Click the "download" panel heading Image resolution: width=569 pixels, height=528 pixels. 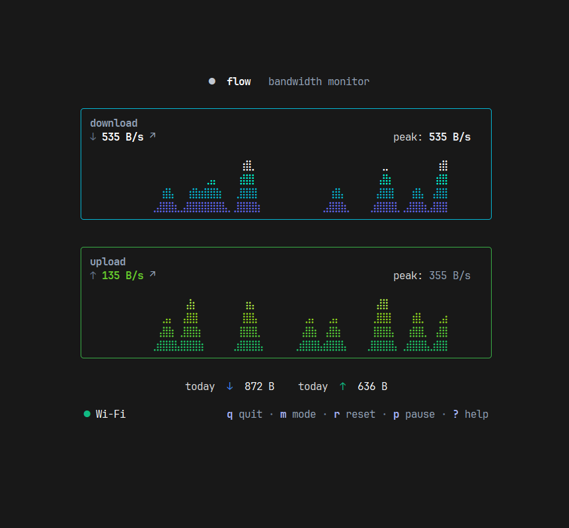tap(114, 123)
